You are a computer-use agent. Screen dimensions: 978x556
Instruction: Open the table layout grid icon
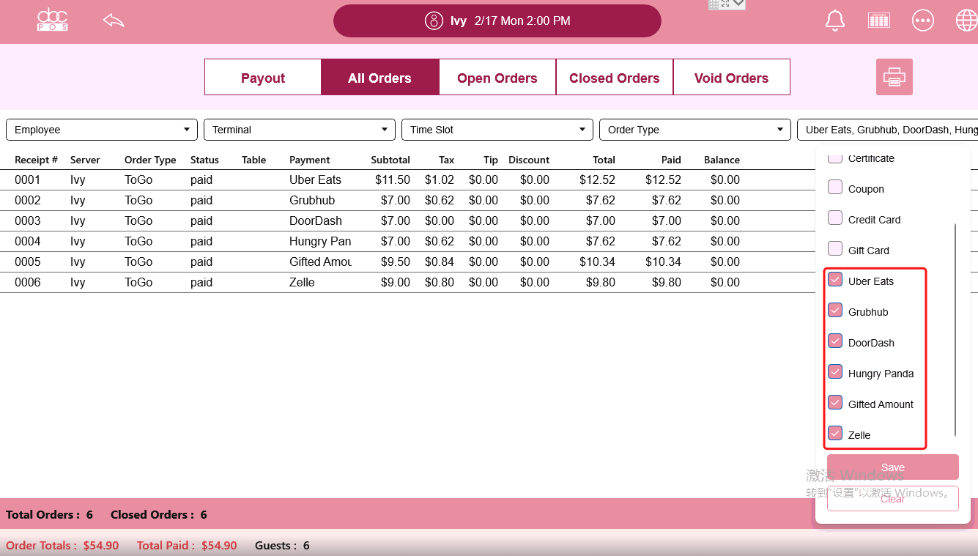tap(879, 21)
